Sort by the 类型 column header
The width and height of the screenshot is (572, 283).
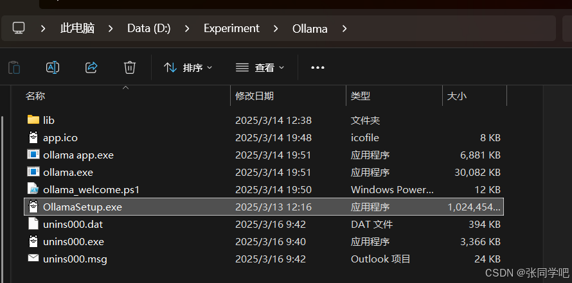tap(361, 96)
